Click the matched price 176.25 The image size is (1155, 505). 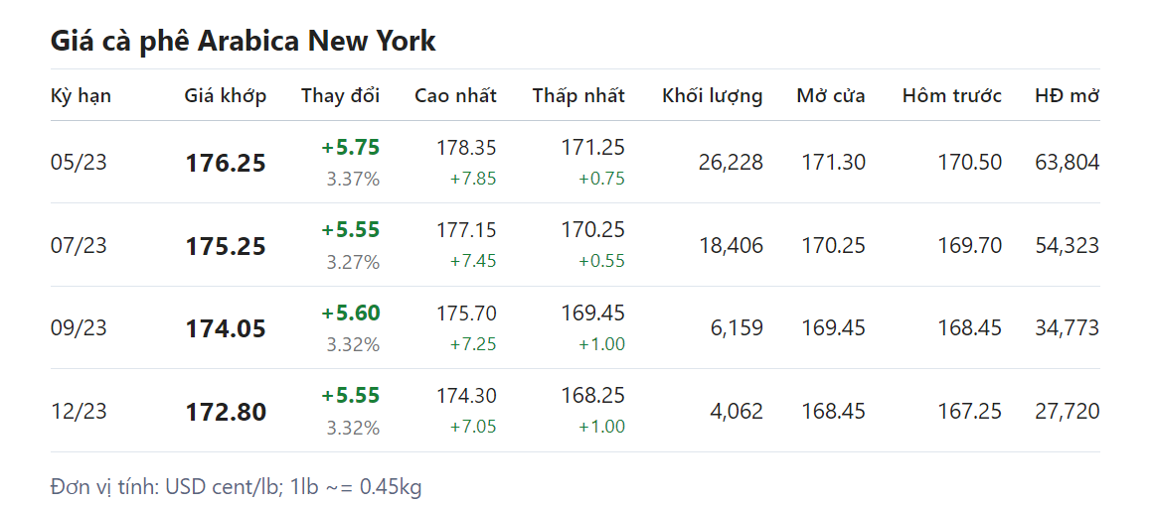pos(226,164)
